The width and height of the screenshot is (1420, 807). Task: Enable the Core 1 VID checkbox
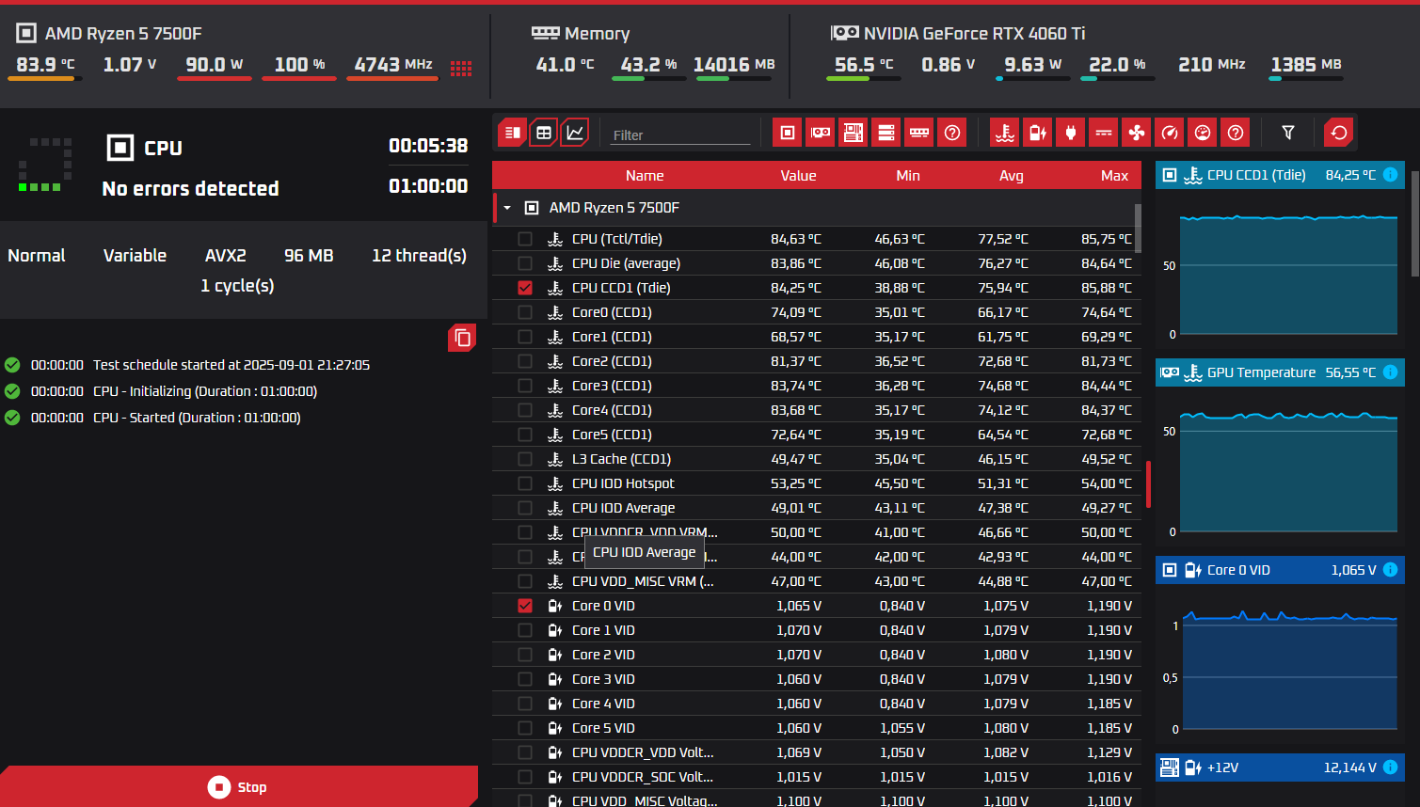point(525,630)
